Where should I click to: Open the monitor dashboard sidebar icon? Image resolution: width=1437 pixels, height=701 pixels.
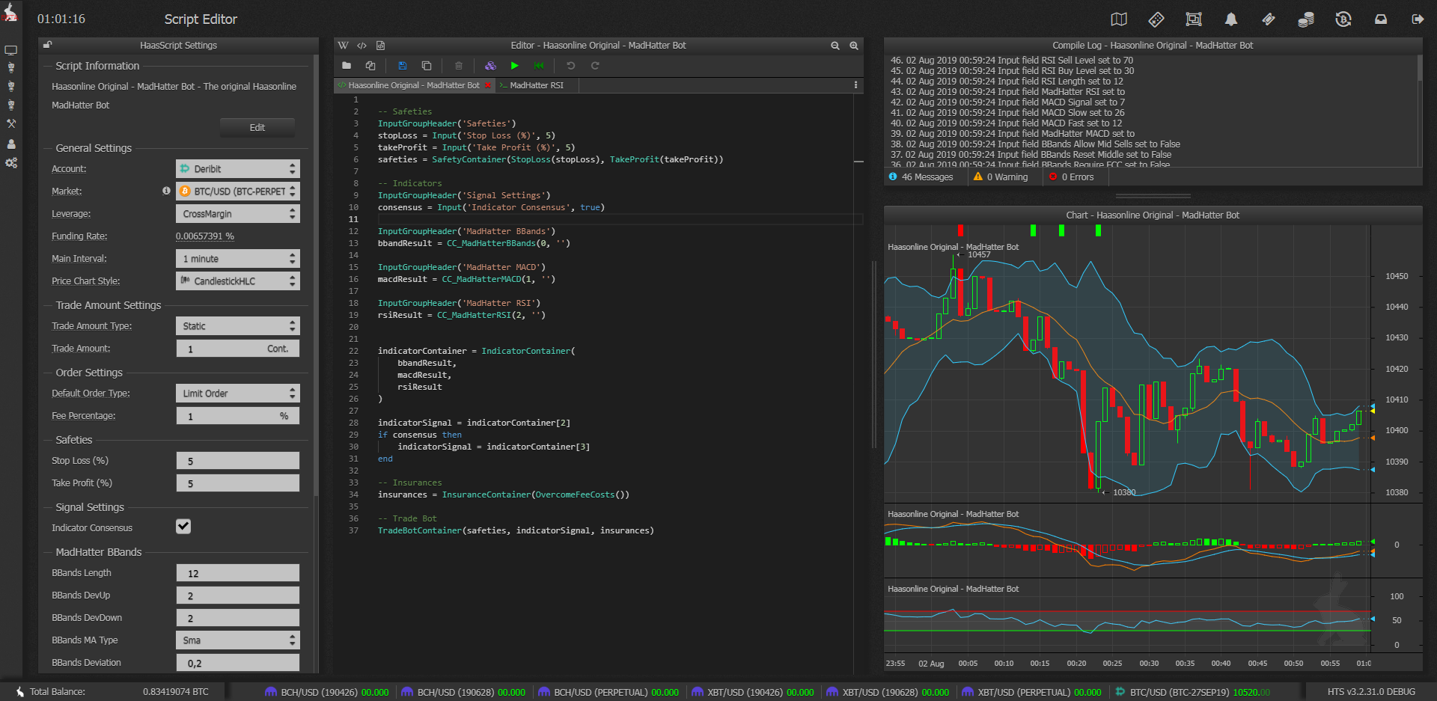click(x=10, y=50)
